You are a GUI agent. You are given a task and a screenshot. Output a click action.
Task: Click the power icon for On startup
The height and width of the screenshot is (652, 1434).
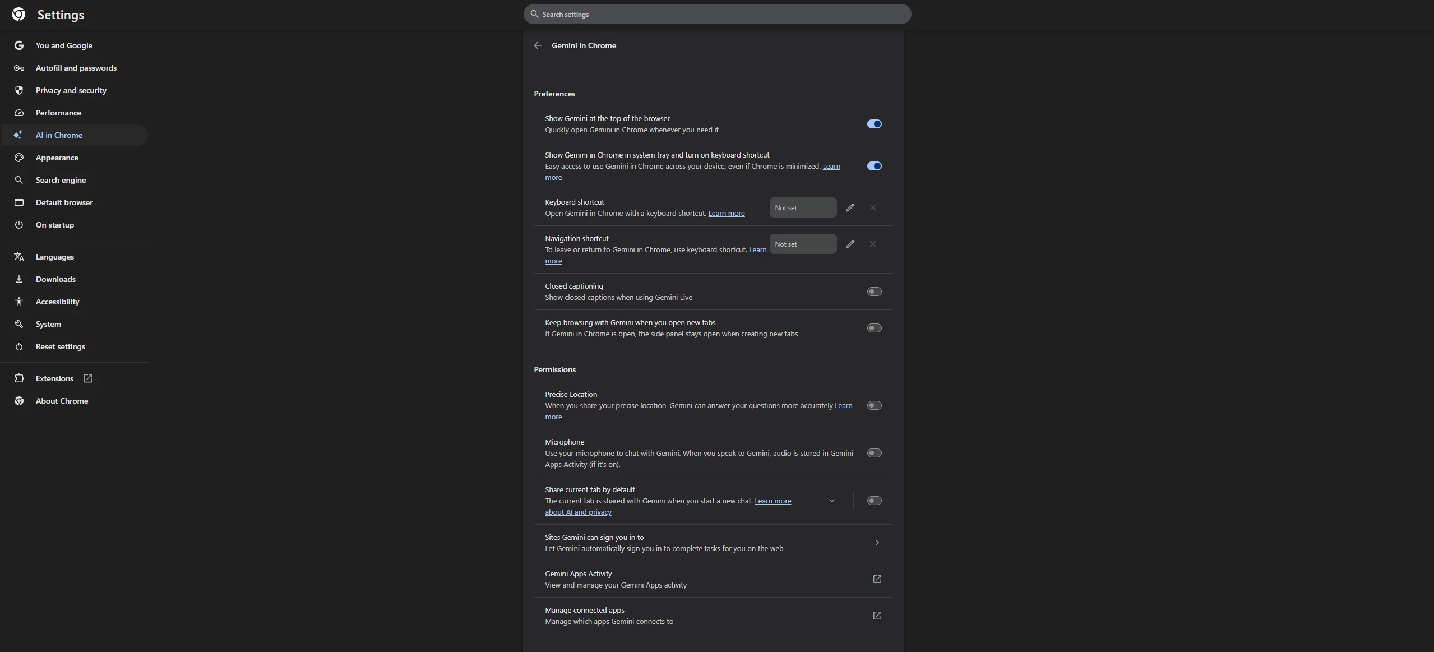coord(19,225)
